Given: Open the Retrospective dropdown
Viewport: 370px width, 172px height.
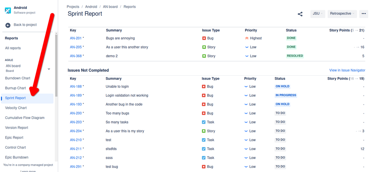Looking at the screenshot, I should point(342,14).
